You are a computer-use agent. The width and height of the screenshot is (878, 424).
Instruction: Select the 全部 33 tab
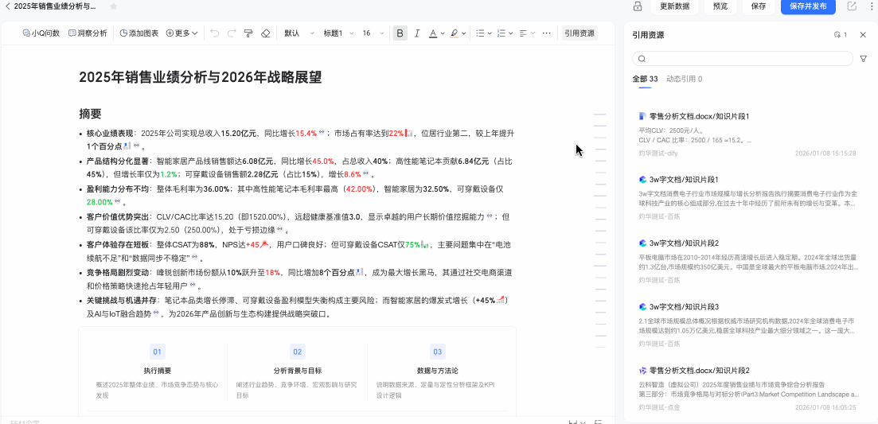(645, 80)
